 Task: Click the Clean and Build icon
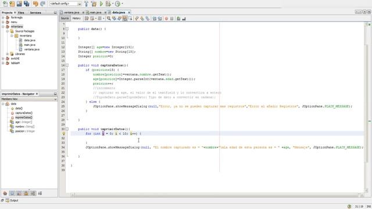tap(94, 3)
